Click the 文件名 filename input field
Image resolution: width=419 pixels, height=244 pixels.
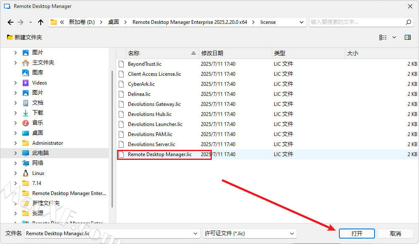(109, 234)
